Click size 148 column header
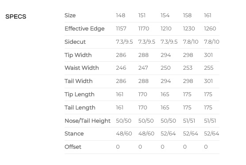The width and height of the screenshot is (246, 165). [x=120, y=15]
